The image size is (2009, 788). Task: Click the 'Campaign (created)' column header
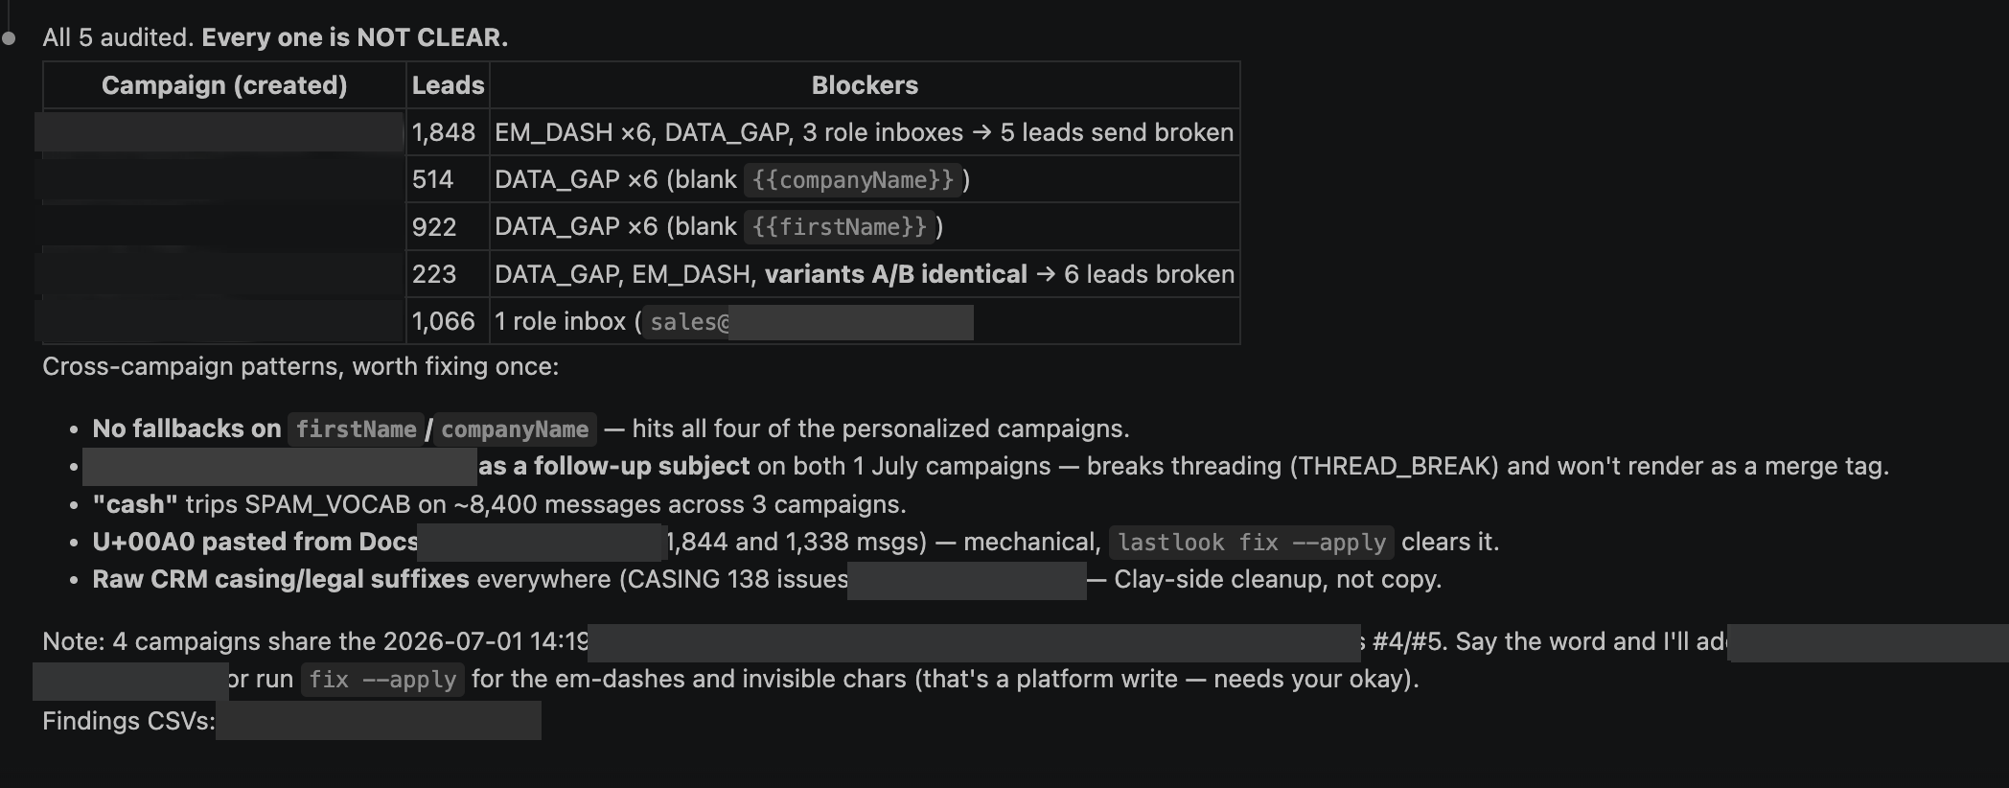pyautogui.click(x=224, y=85)
